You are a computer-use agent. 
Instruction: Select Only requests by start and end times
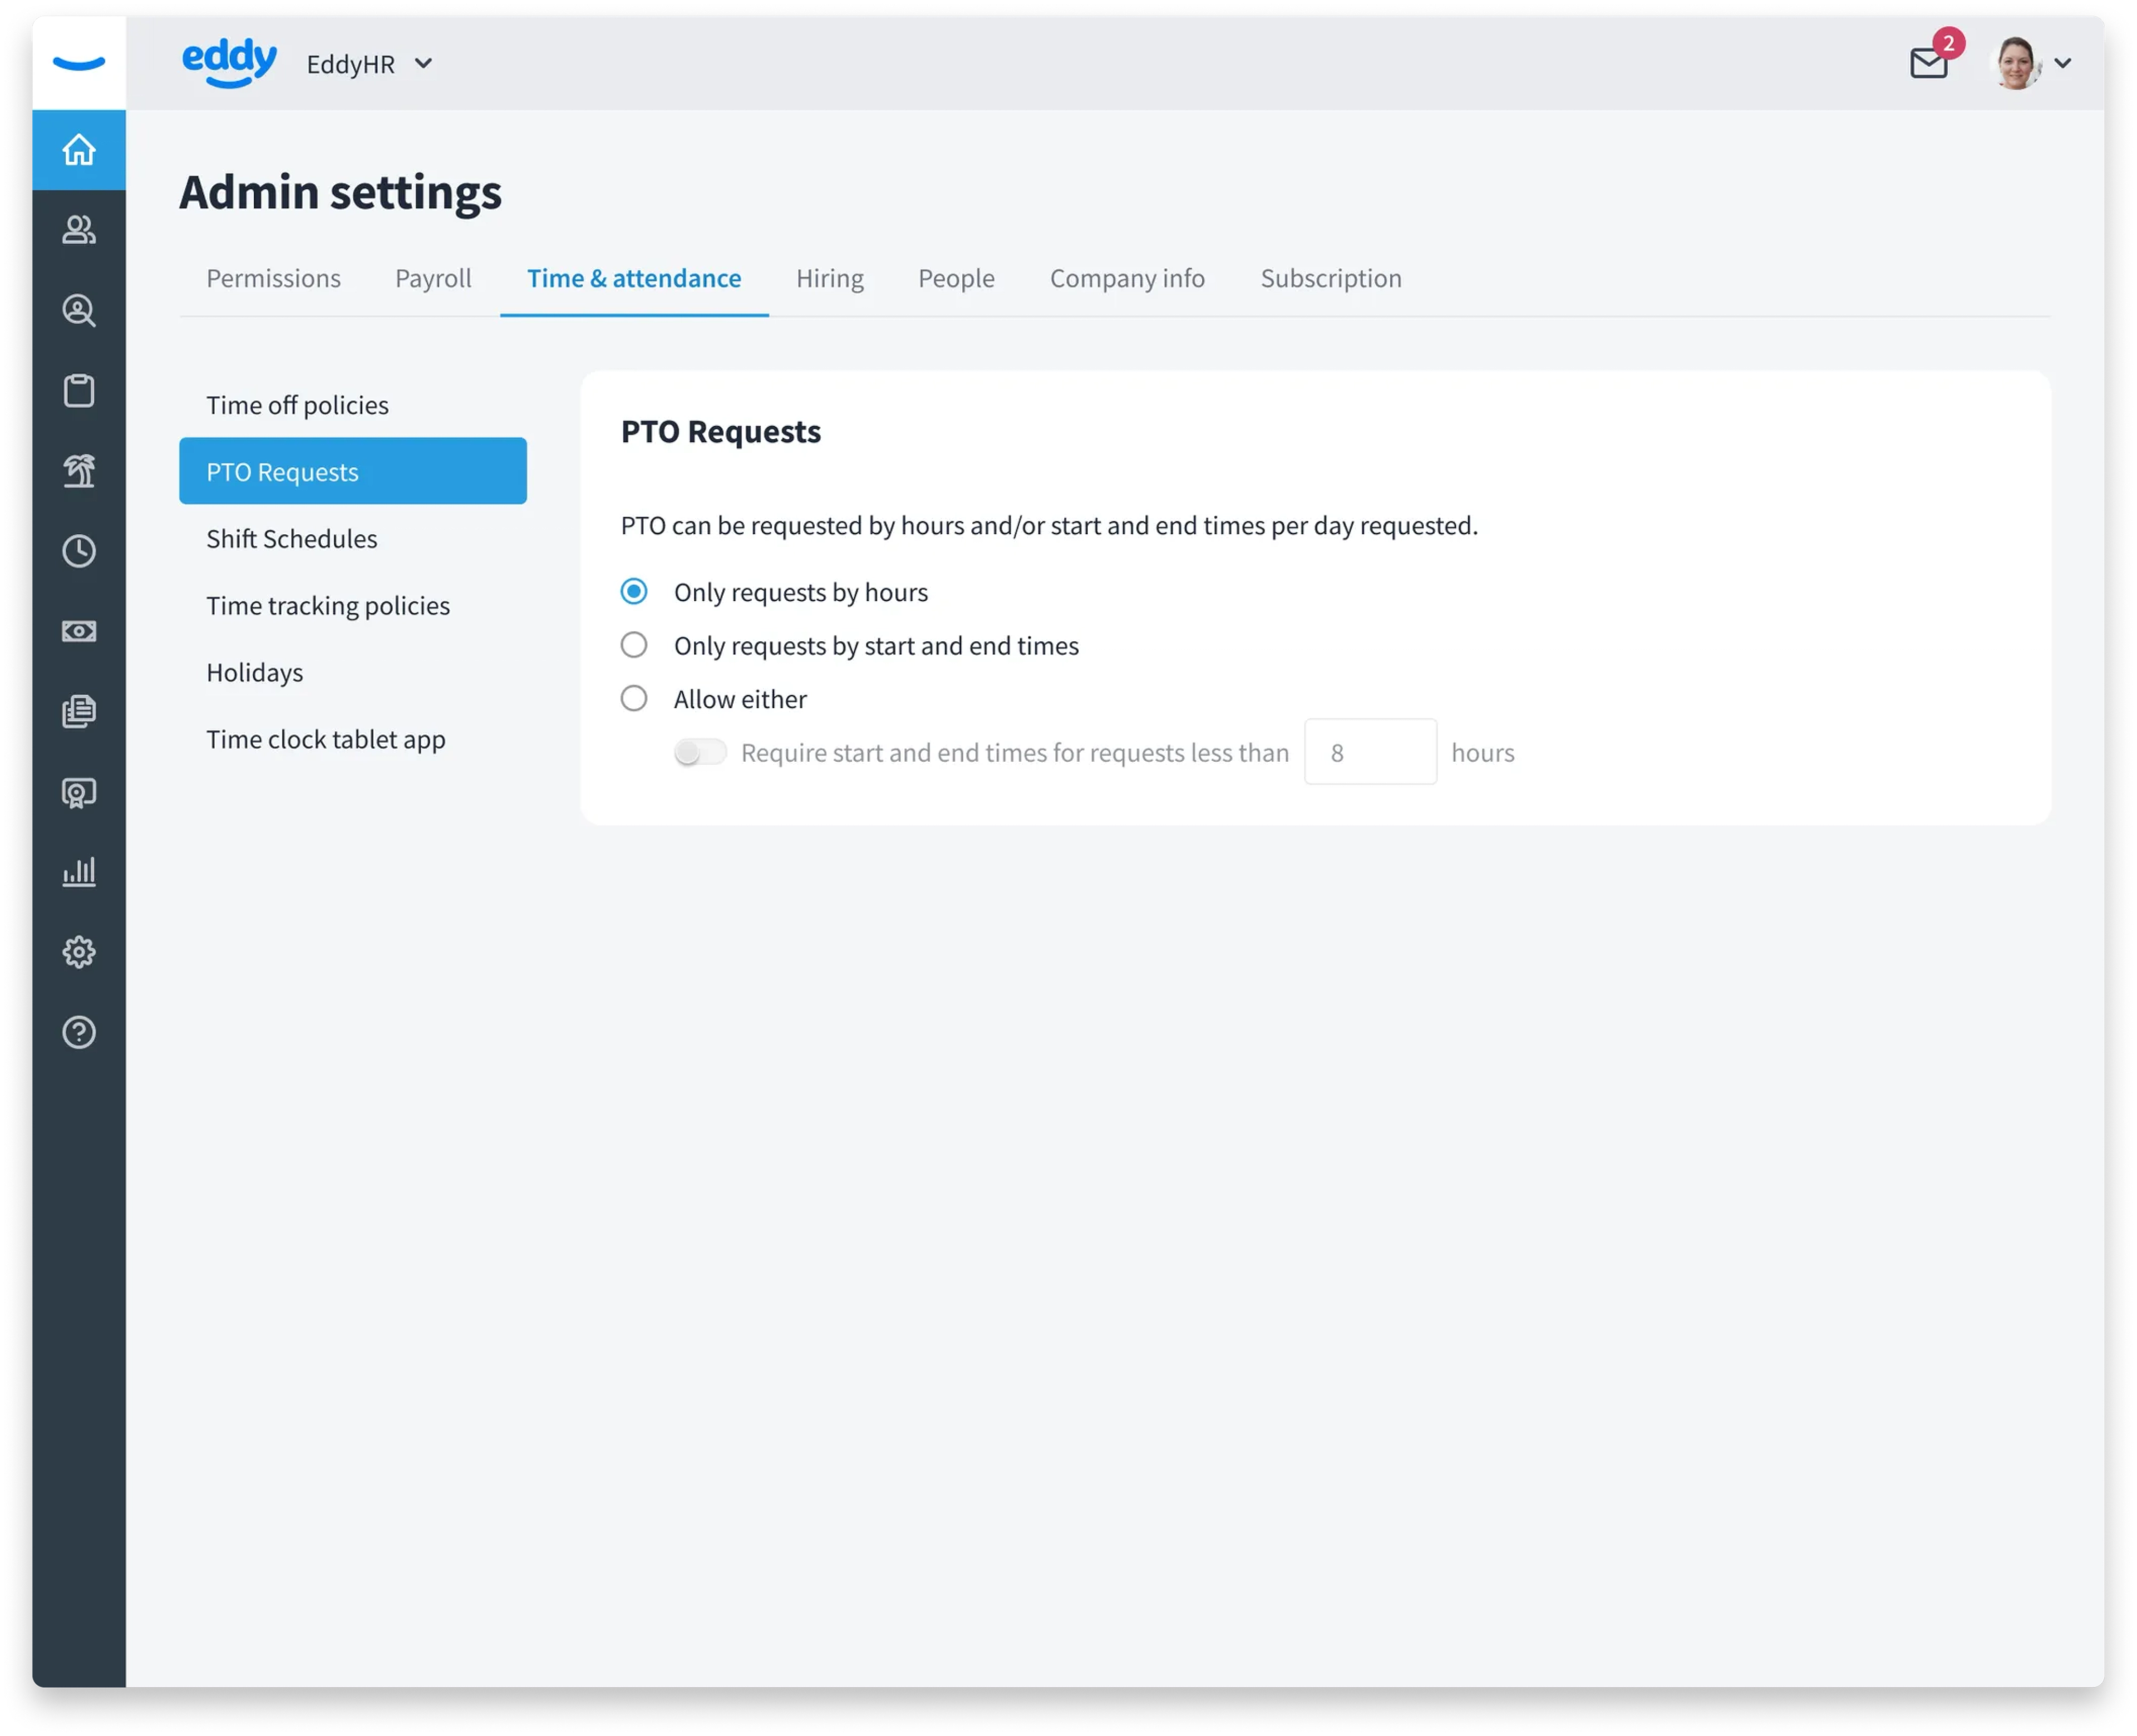pos(634,645)
